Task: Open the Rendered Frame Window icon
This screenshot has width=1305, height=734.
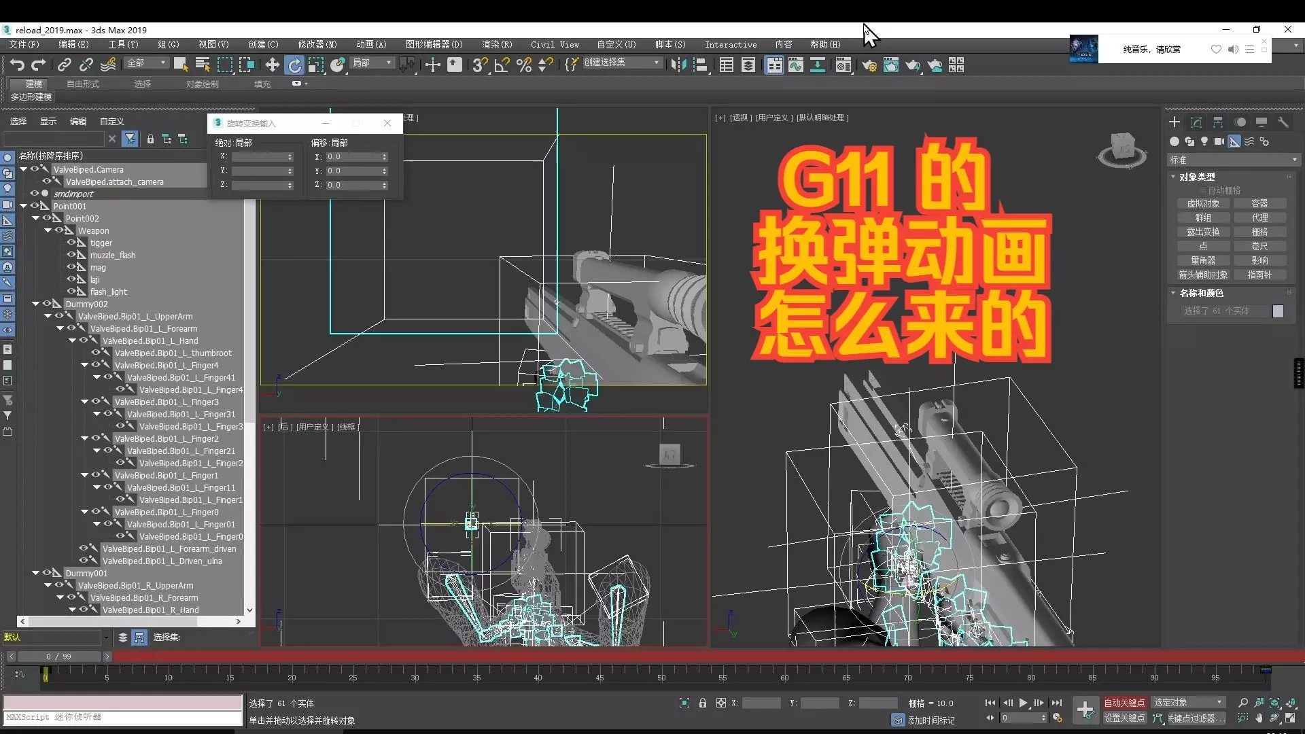Action: coord(890,65)
